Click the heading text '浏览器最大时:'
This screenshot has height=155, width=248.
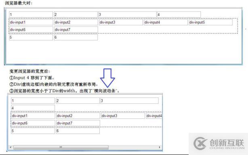point(19,3)
